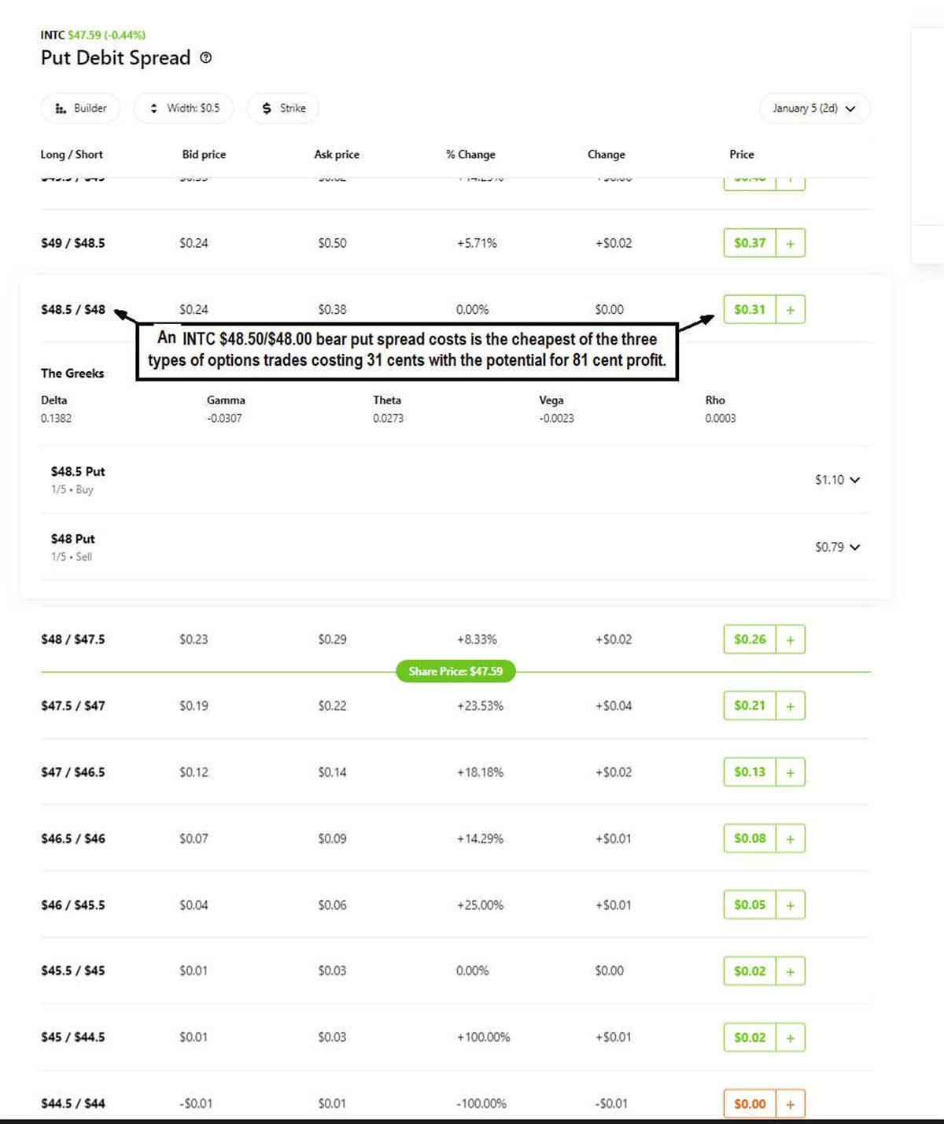Image resolution: width=944 pixels, height=1124 pixels.
Task: Collapse the $48.5 / $48 spread row
Action: (x=73, y=310)
